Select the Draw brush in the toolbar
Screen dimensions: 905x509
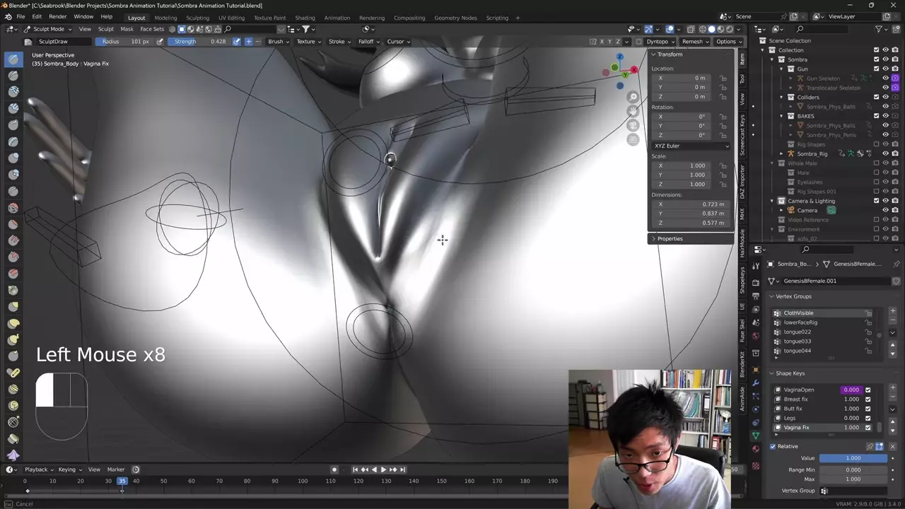pyautogui.click(x=13, y=59)
